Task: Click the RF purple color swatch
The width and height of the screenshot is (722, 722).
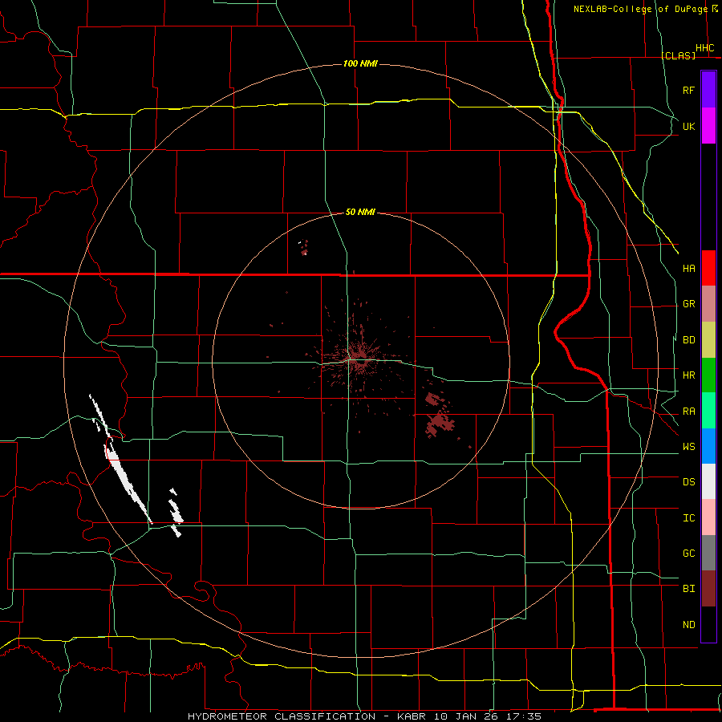Action: [708, 90]
